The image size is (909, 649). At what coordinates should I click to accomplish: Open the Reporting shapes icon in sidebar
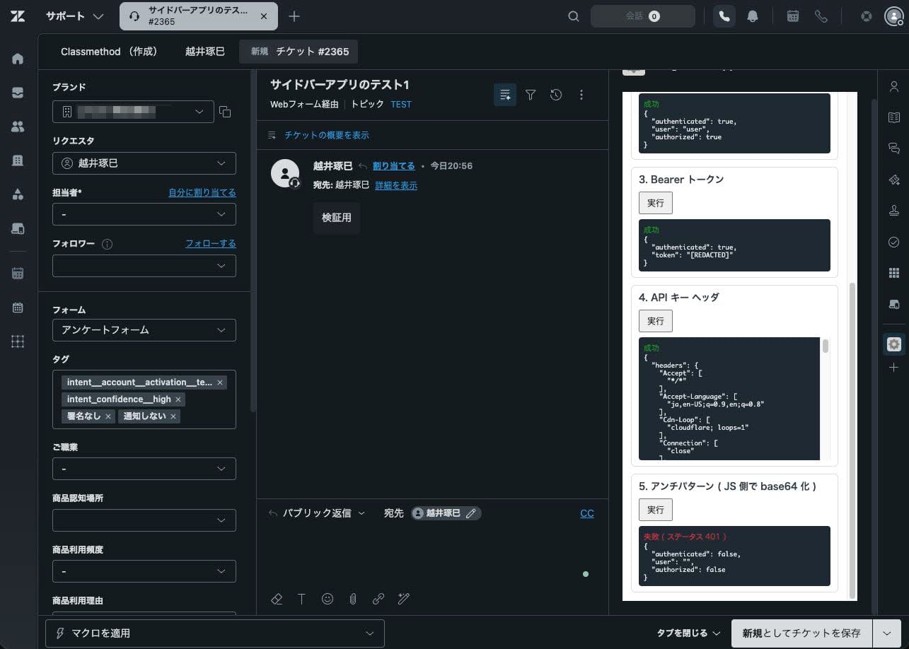(18, 194)
